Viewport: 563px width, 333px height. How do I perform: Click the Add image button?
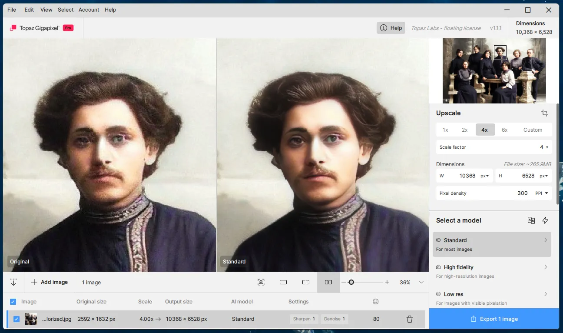(x=50, y=282)
